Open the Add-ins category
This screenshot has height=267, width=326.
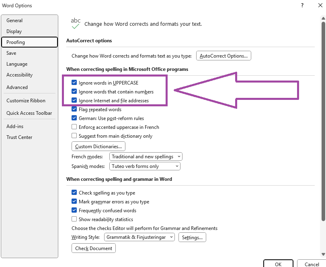(x=29, y=126)
